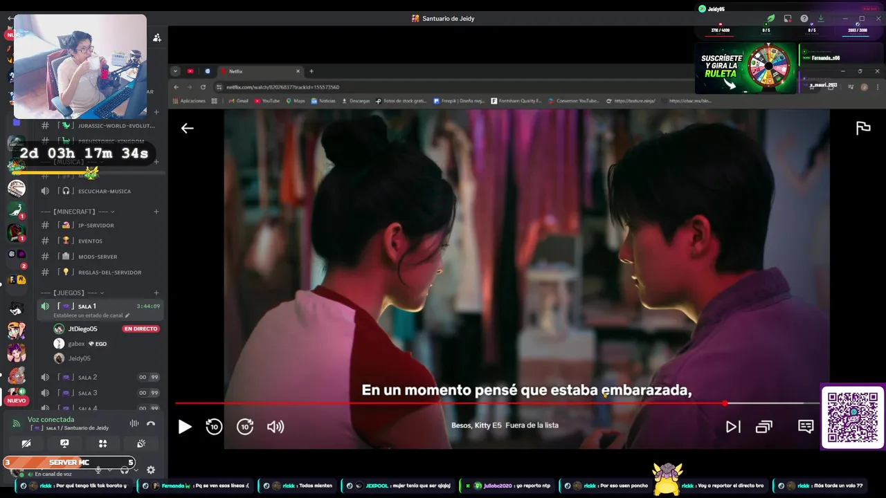Open the JURASSIC-WORLD-EVOLUT... channel
Viewport: 886px width, 498px height.
[100, 126]
